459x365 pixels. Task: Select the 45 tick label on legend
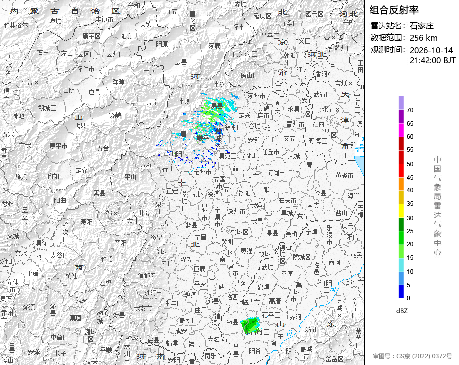(x=410, y=178)
